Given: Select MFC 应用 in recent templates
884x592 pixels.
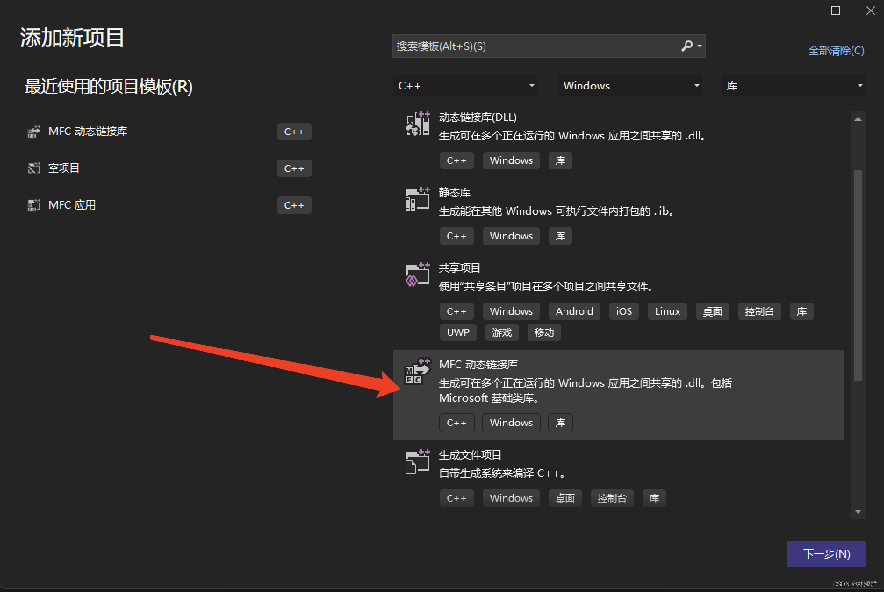Looking at the screenshot, I should pyautogui.click(x=72, y=205).
